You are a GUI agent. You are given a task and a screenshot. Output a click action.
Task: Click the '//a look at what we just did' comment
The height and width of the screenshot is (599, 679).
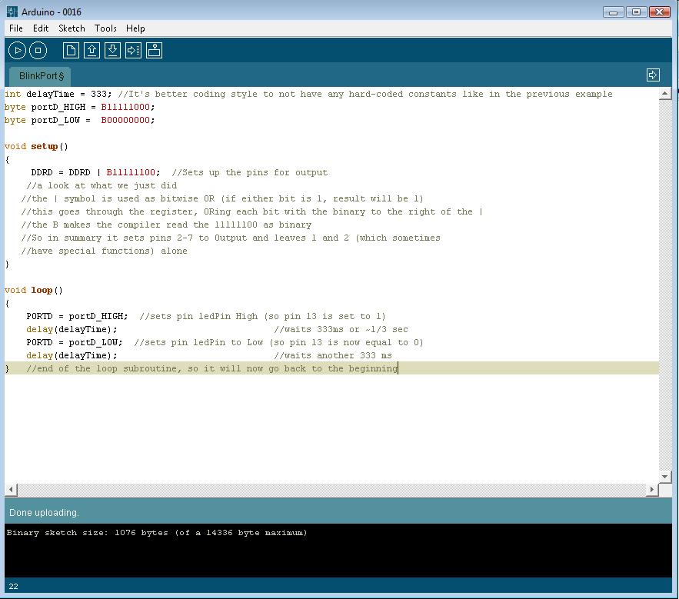(102, 185)
